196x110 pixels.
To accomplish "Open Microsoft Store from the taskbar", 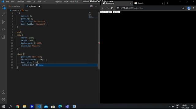I will (x=53, y=107).
